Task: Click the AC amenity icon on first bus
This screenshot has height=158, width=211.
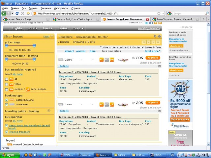Action: coord(102,60)
